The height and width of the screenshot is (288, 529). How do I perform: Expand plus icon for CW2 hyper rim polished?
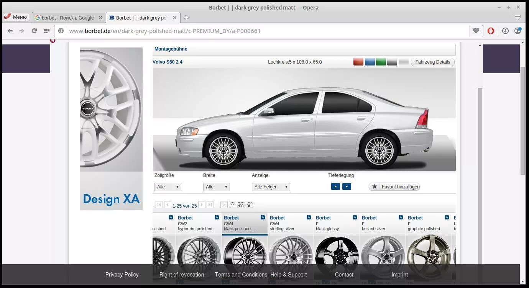pos(217,218)
